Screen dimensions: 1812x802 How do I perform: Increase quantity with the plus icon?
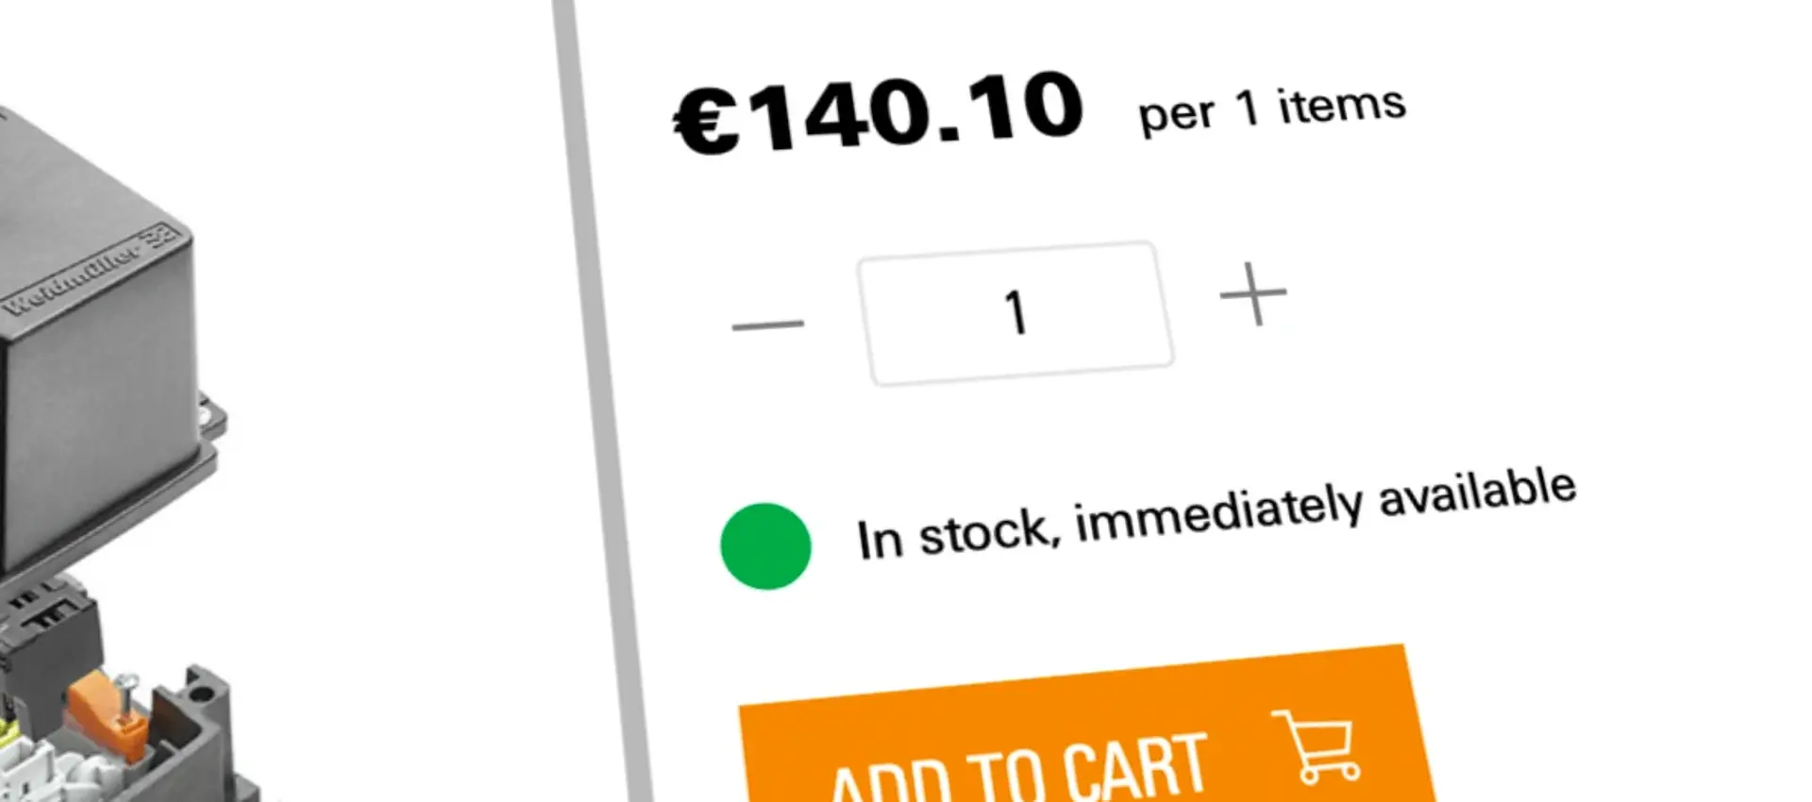[1252, 294]
